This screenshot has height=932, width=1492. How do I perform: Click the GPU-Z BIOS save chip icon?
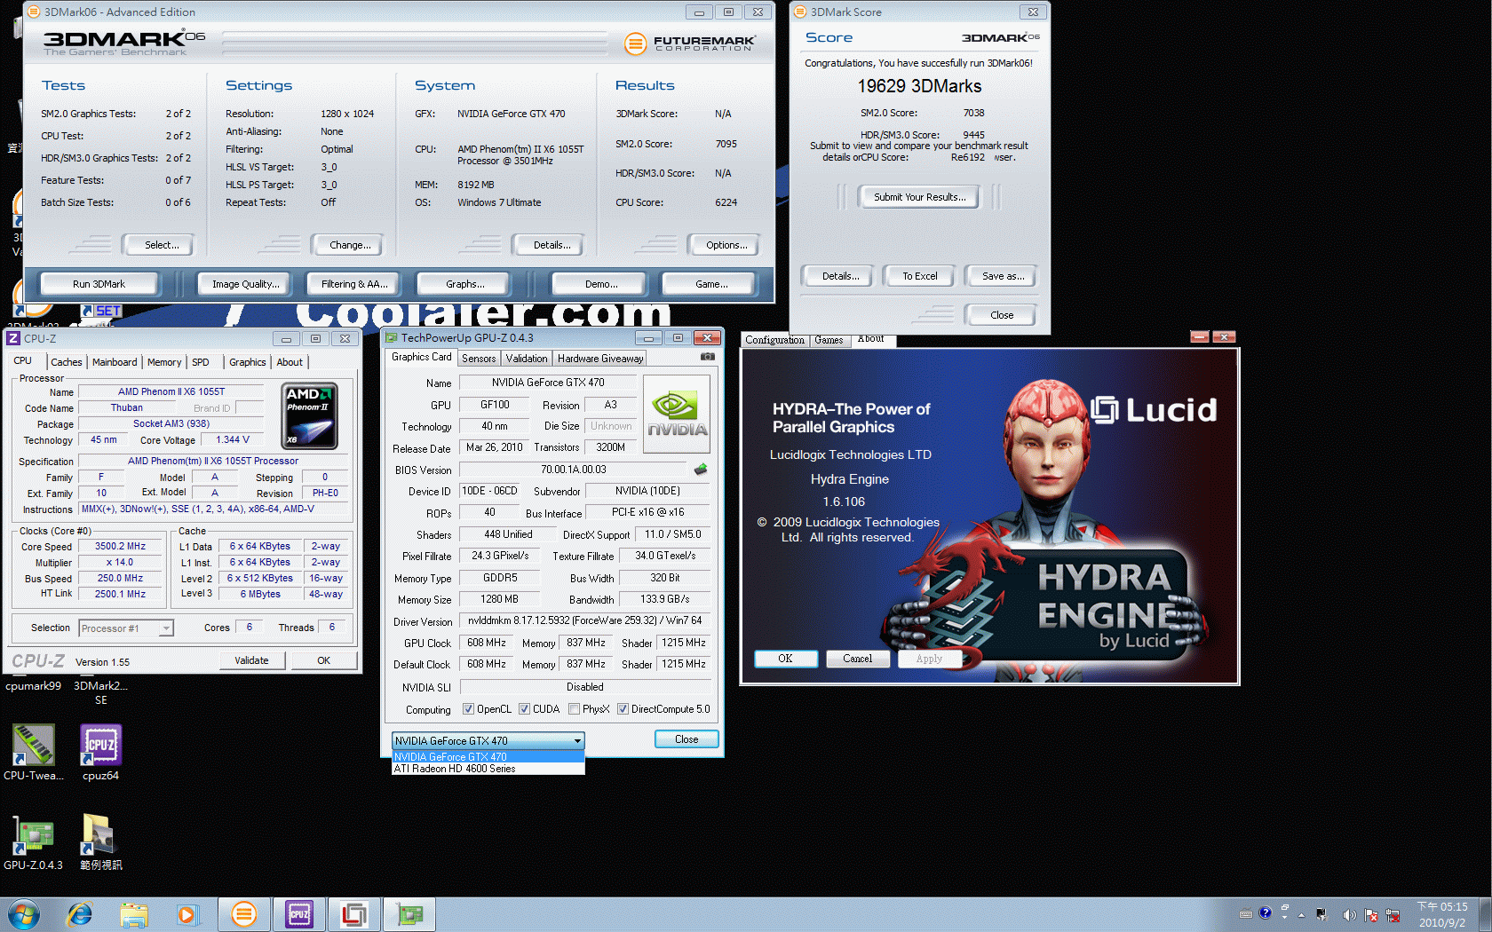pos(701,470)
